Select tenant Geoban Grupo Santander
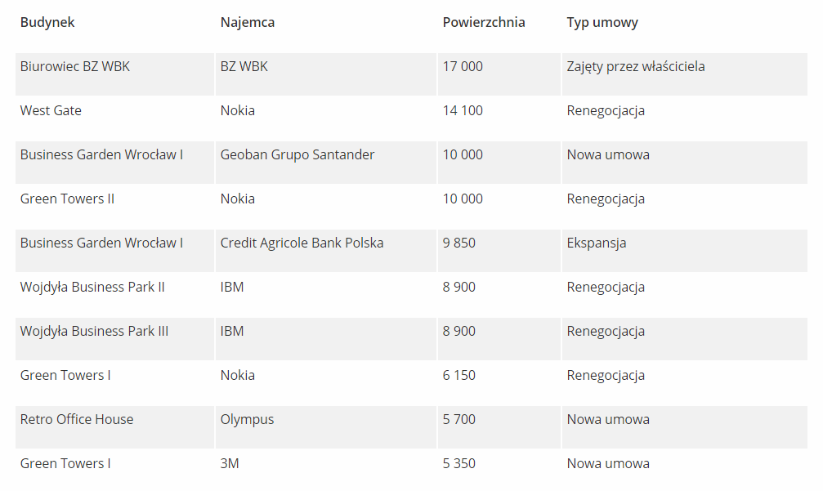This screenshot has height=491, width=823. [x=297, y=155]
